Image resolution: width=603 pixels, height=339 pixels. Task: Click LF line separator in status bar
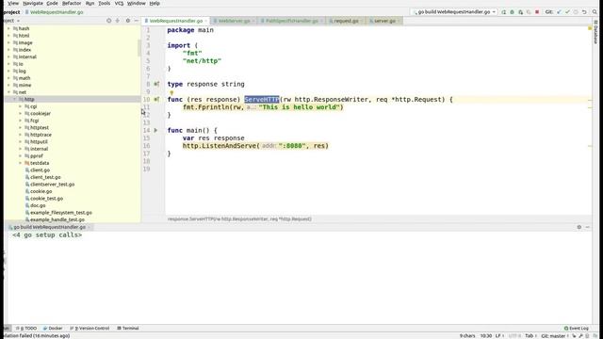coord(499,336)
